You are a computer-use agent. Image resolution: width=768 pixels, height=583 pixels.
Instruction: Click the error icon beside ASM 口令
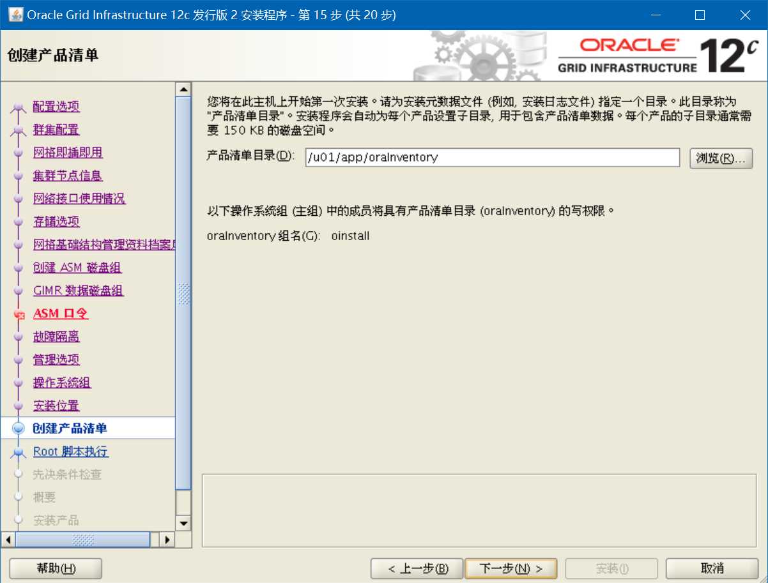click(x=19, y=314)
